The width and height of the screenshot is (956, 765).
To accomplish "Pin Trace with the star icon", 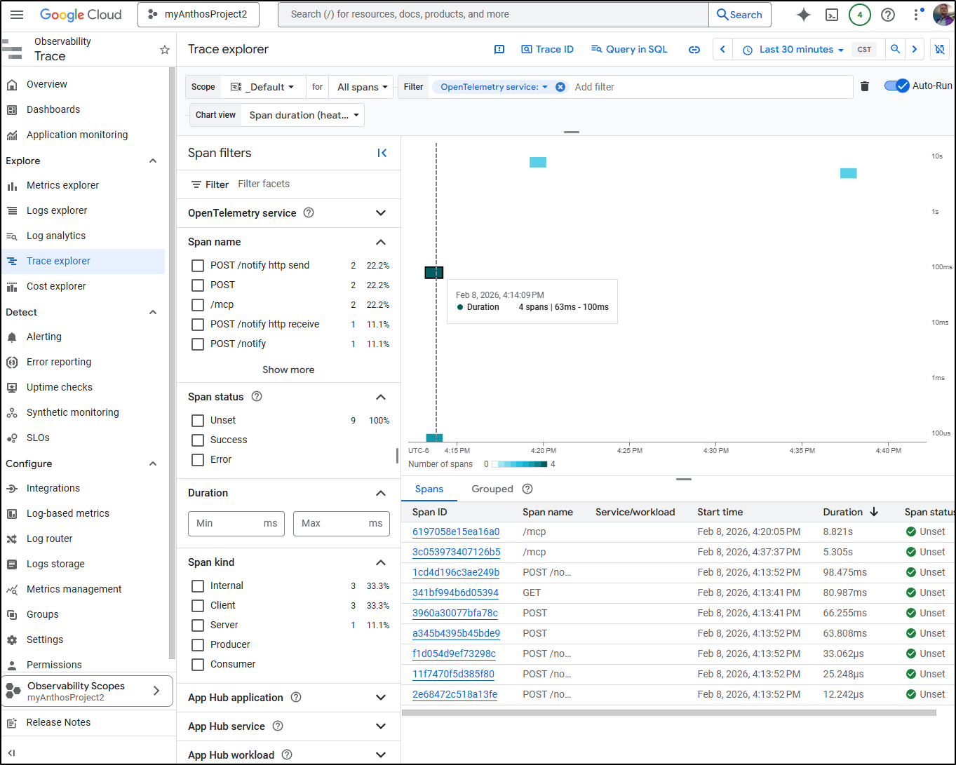I will [x=165, y=50].
